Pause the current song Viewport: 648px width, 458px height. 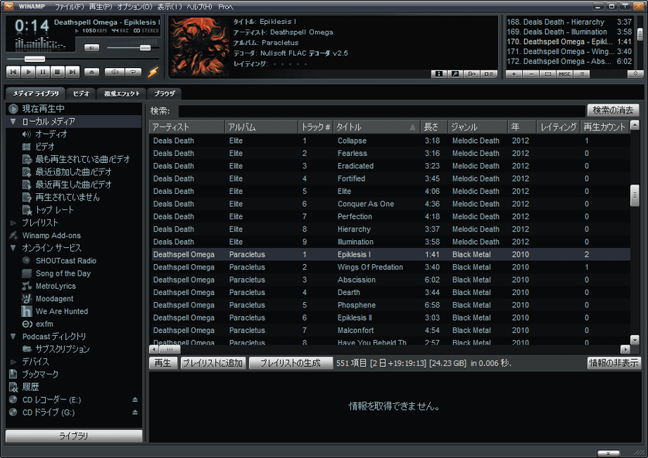[x=43, y=72]
